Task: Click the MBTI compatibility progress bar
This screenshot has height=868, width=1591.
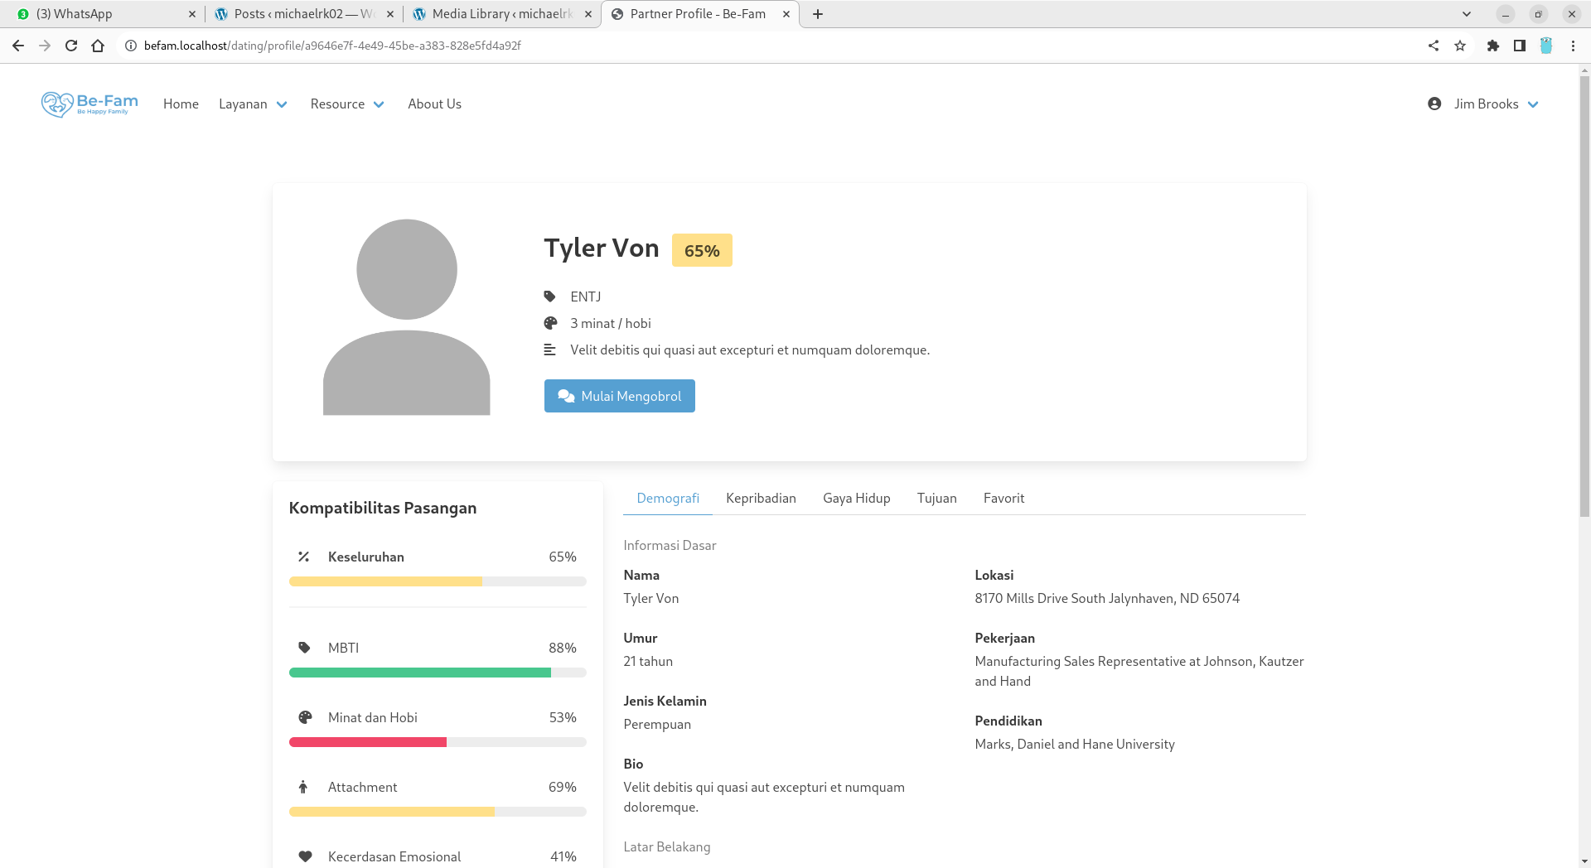Action: click(x=438, y=673)
